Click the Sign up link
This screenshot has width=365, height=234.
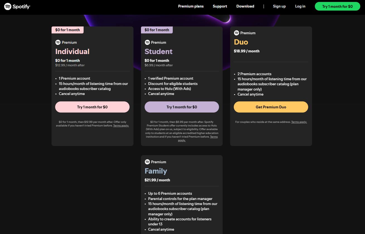(279, 6)
